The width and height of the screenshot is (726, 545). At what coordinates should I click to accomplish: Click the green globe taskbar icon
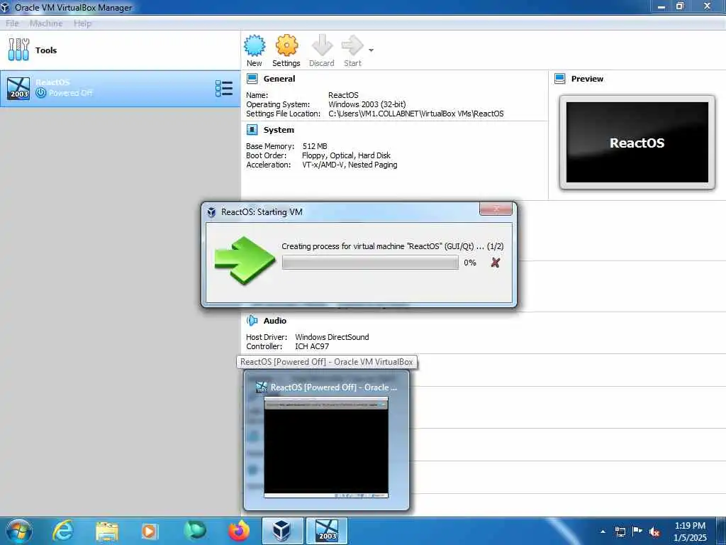pyautogui.click(x=194, y=531)
